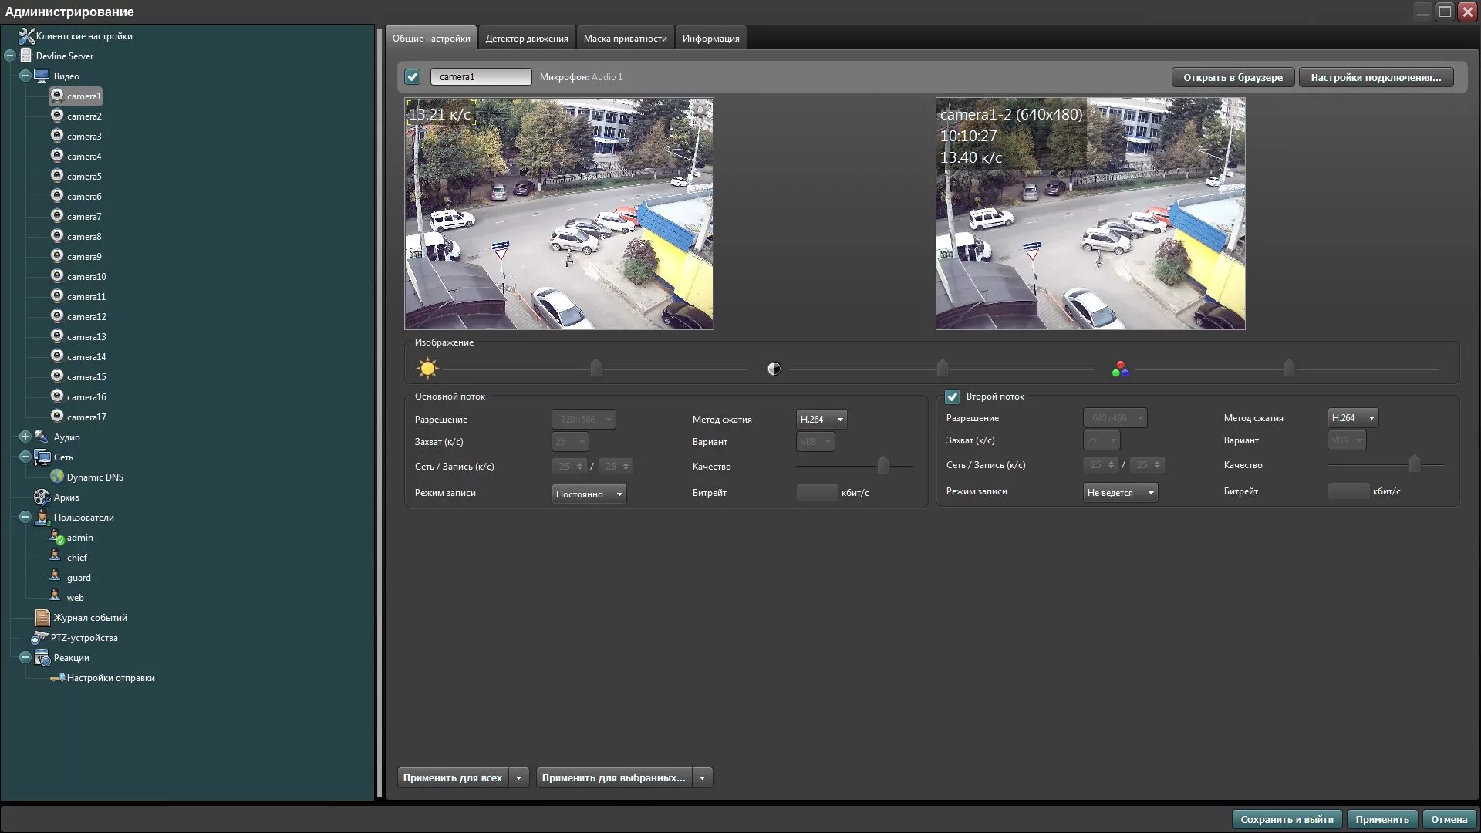The height and width of the screenshot is (833, 1481).
Task: Collapse the Devline Server tree node
Action: click(10, 56)
